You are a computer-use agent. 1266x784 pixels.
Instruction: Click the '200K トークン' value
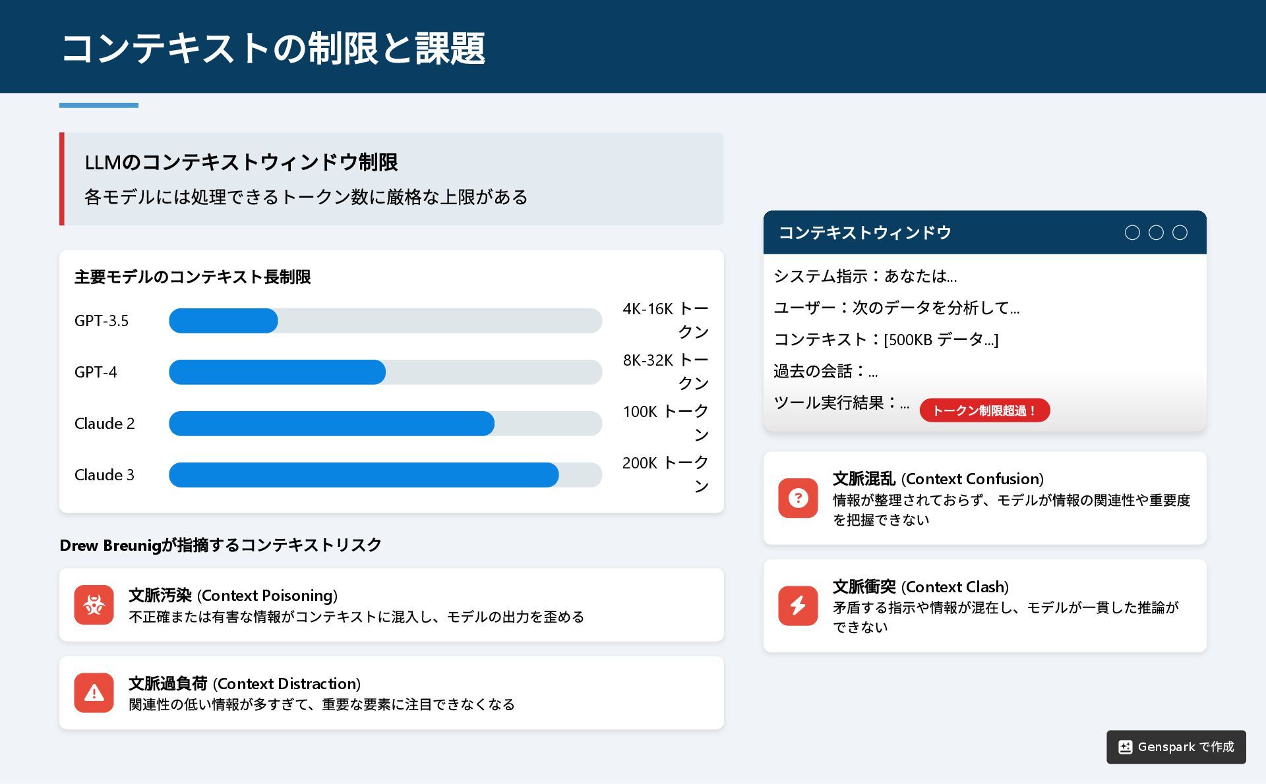pos(665,474)
